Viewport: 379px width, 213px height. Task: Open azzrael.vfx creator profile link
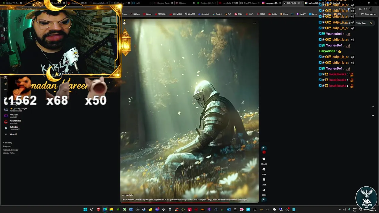[128, 195]
